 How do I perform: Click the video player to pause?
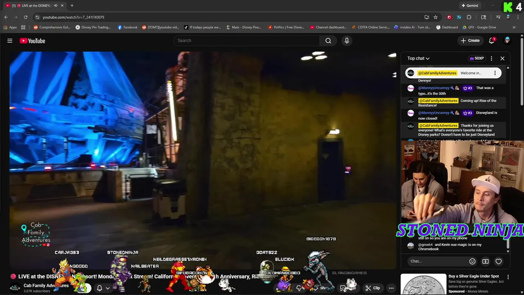[203, 160]
